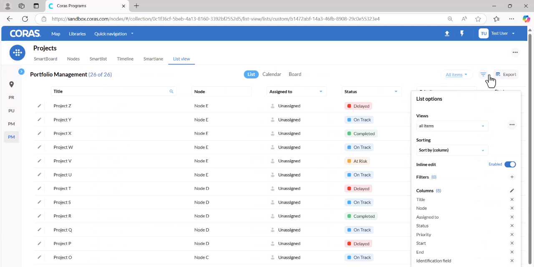Click the Title search input field
The height and width of the screenshot is (267, 534).
tap(113, 91)
